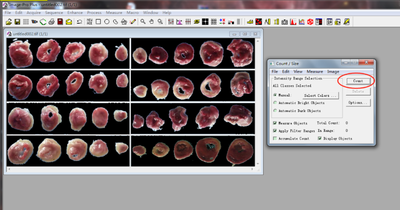Open Measure menu in Count / Size dialog
The width and height of the screenshot is (400, 210).
click(315, 72)
